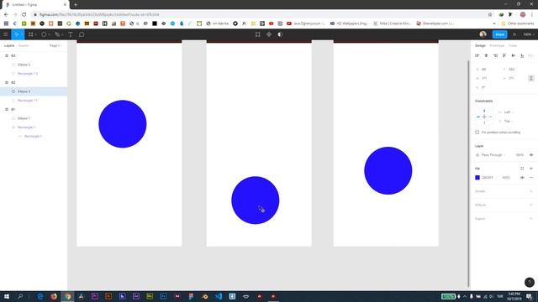Switch to the Design tab
The image size is (538, 302).
(x=480, y=45)
